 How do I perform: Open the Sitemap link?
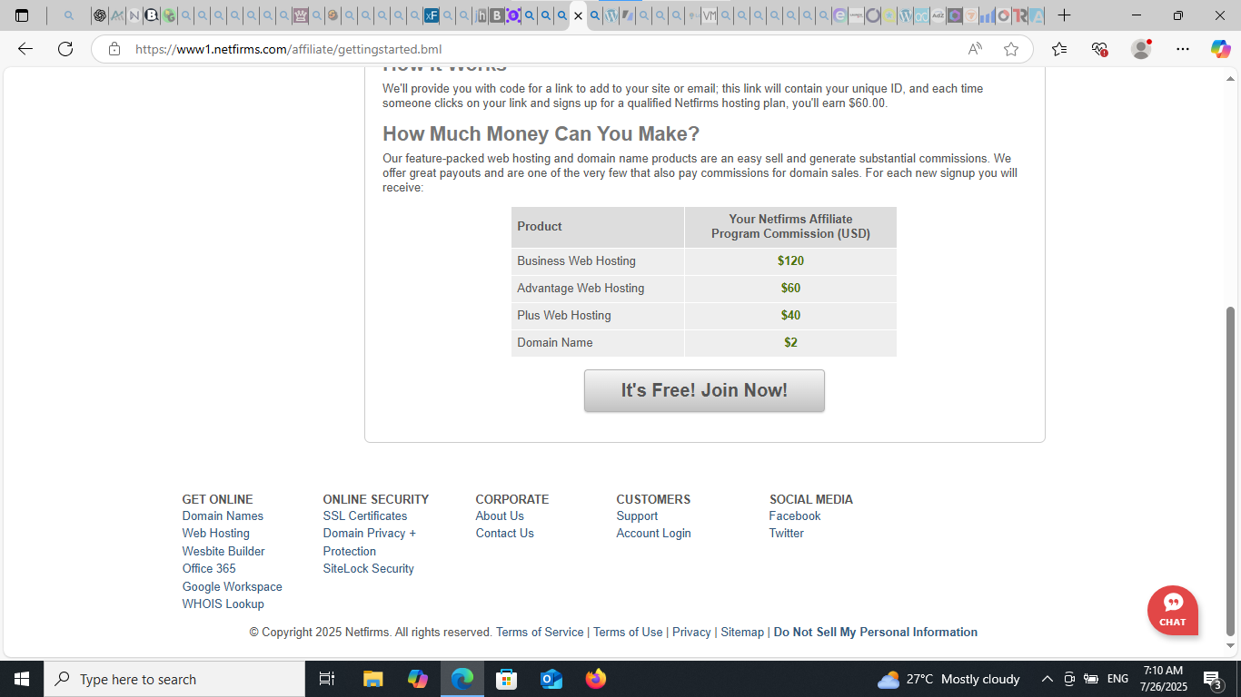pos(742,633)
